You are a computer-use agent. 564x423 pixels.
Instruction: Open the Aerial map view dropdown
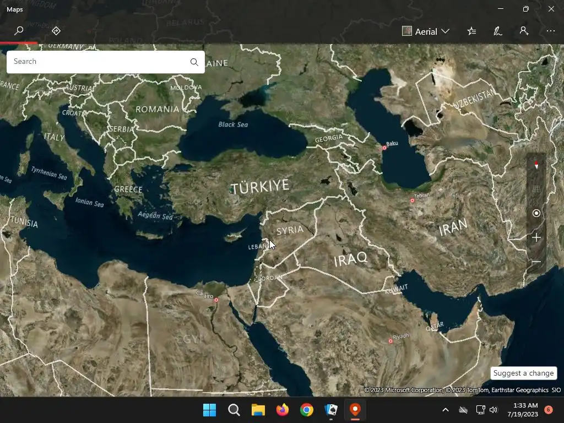click(426, 31)
